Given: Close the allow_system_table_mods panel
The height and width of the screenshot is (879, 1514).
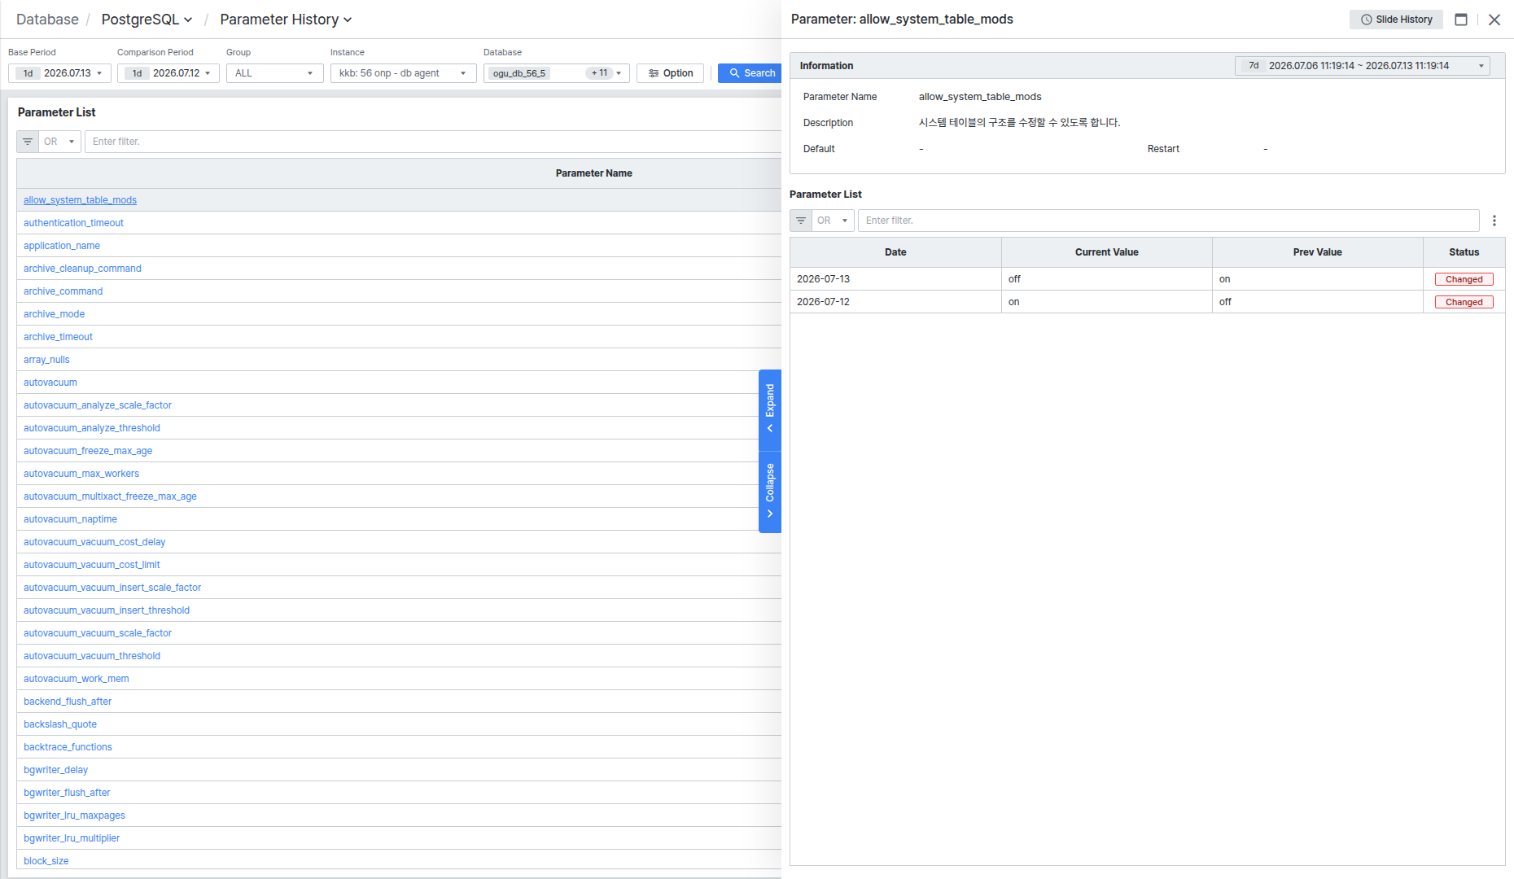Looking at the screenshot, I should 1494,20.
